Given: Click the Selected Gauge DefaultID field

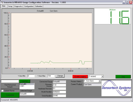Looking at the screenshot, I should [x=27, y=94].
